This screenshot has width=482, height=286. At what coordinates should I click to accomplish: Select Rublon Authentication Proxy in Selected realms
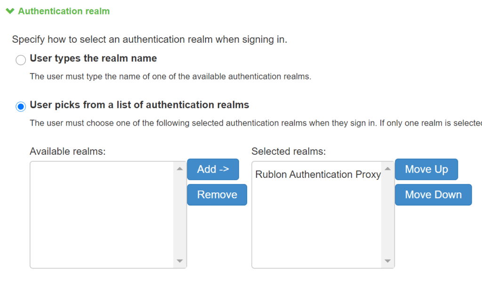pyautogui.click(x=318, y=175)
